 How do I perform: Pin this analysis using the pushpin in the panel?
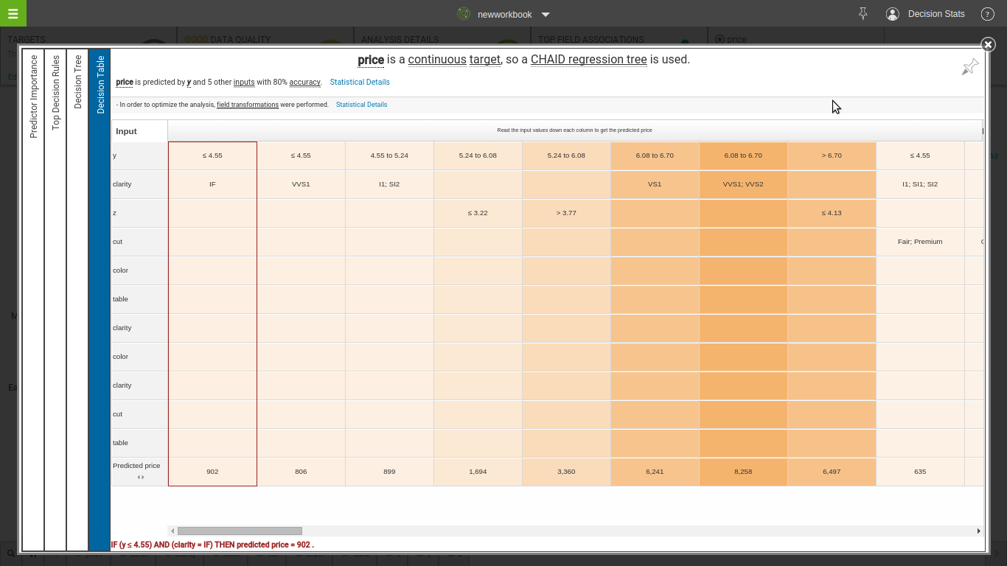(969, 67)
